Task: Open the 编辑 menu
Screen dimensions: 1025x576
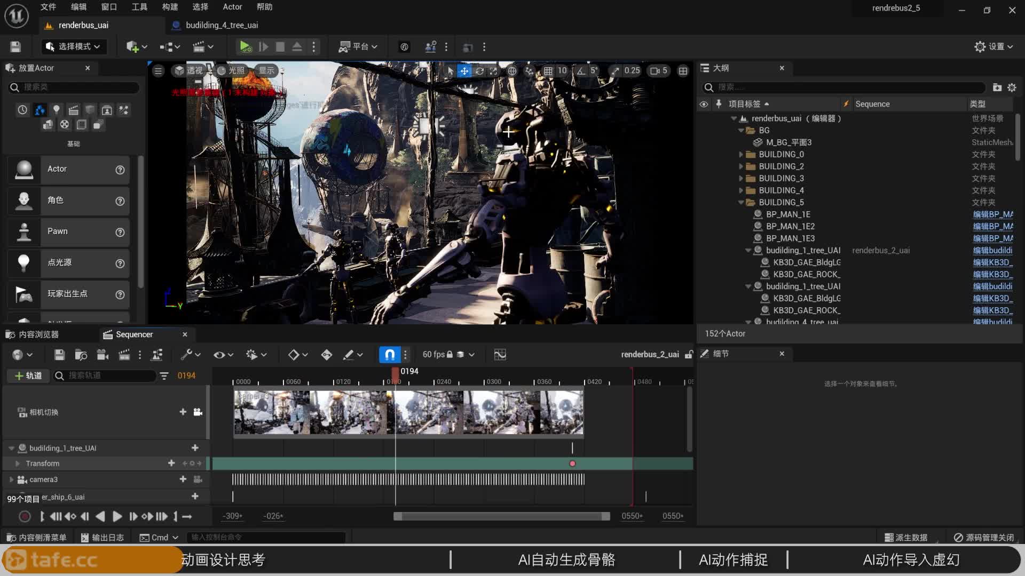Action: (78, 7)
